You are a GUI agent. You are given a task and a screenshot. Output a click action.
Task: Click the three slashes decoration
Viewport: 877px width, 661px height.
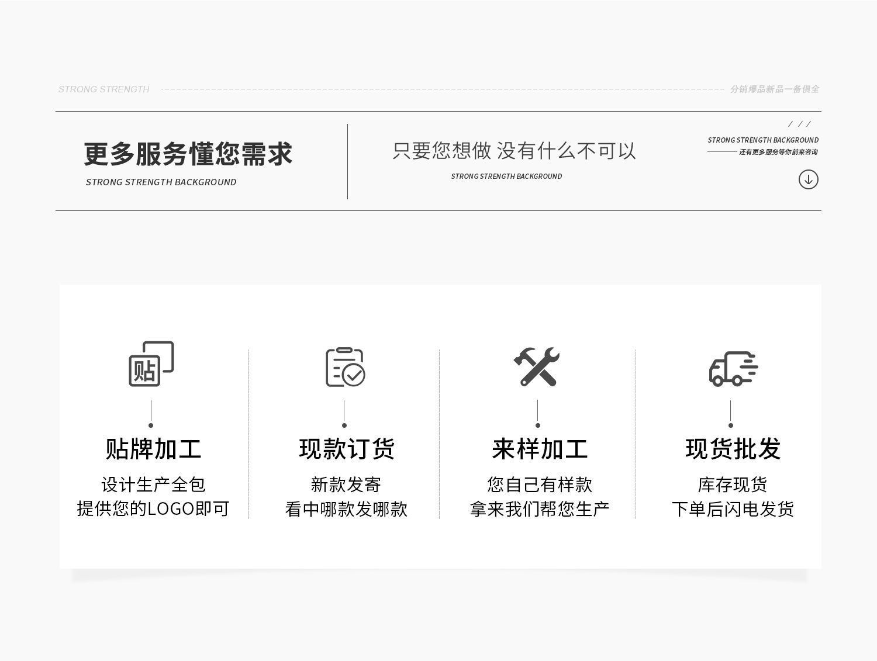point(799,124)
